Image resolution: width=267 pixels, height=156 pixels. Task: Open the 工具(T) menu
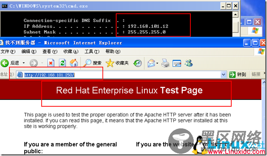coord(92,51)
